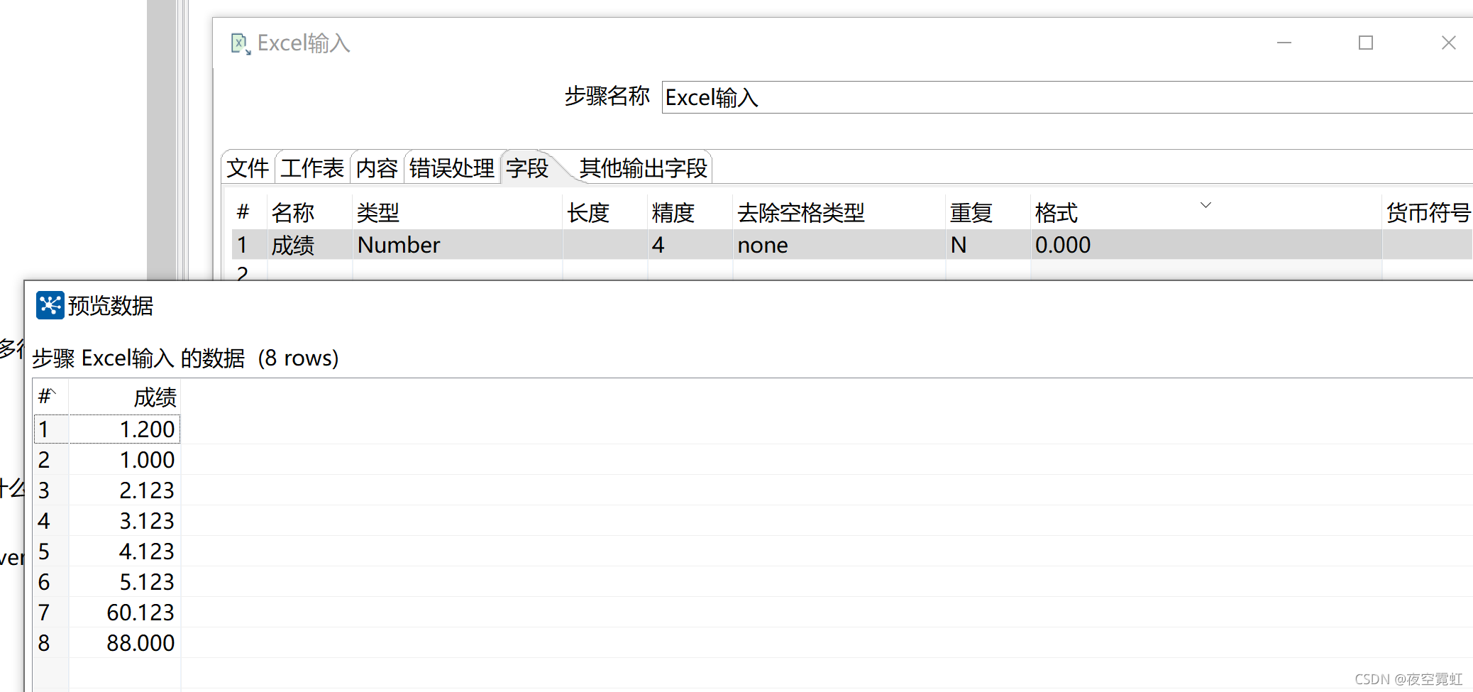Click the Excel input dialog title icon
Image resolution: width=1473 pixels, height=692 pixels.
tap(241, 44)
